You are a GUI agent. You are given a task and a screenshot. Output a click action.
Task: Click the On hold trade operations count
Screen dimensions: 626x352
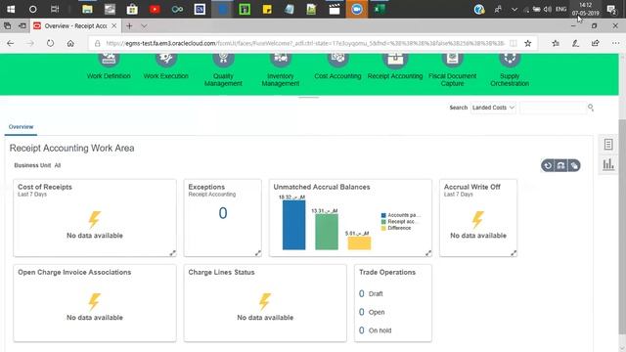pyautogui.click(x=361, y=330)
